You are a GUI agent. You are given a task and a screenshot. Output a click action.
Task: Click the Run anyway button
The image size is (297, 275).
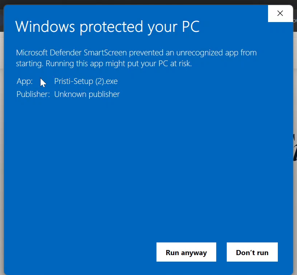point(186,252)
